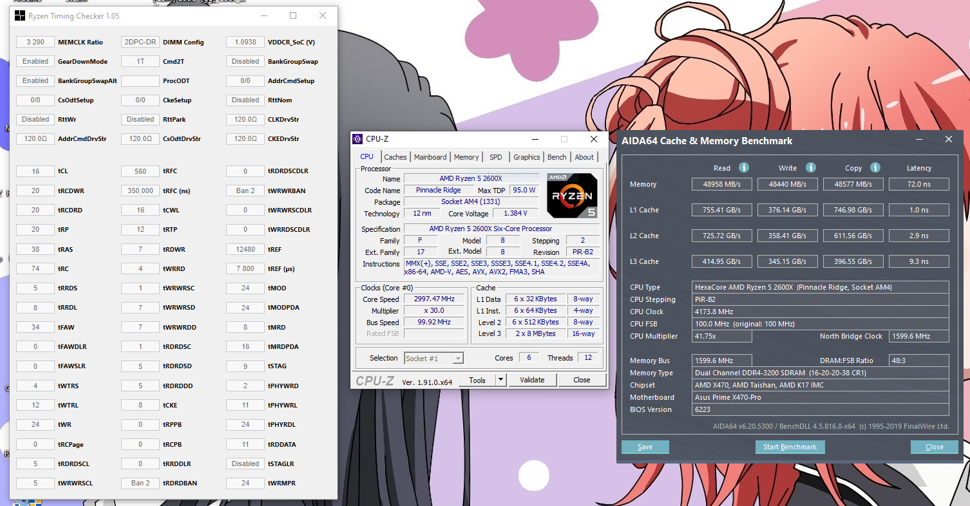The height and width of the screenshot is (506, 970).
Task: Click the Ryzen Timing Checker title bar icon
Action: [18, 16]
